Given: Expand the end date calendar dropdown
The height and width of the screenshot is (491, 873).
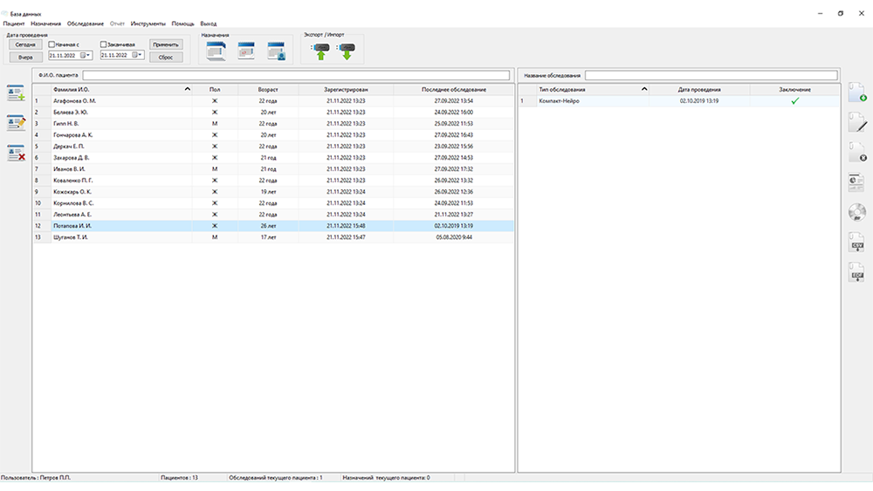Looking at the screenshot, I should tap(140, 55).
